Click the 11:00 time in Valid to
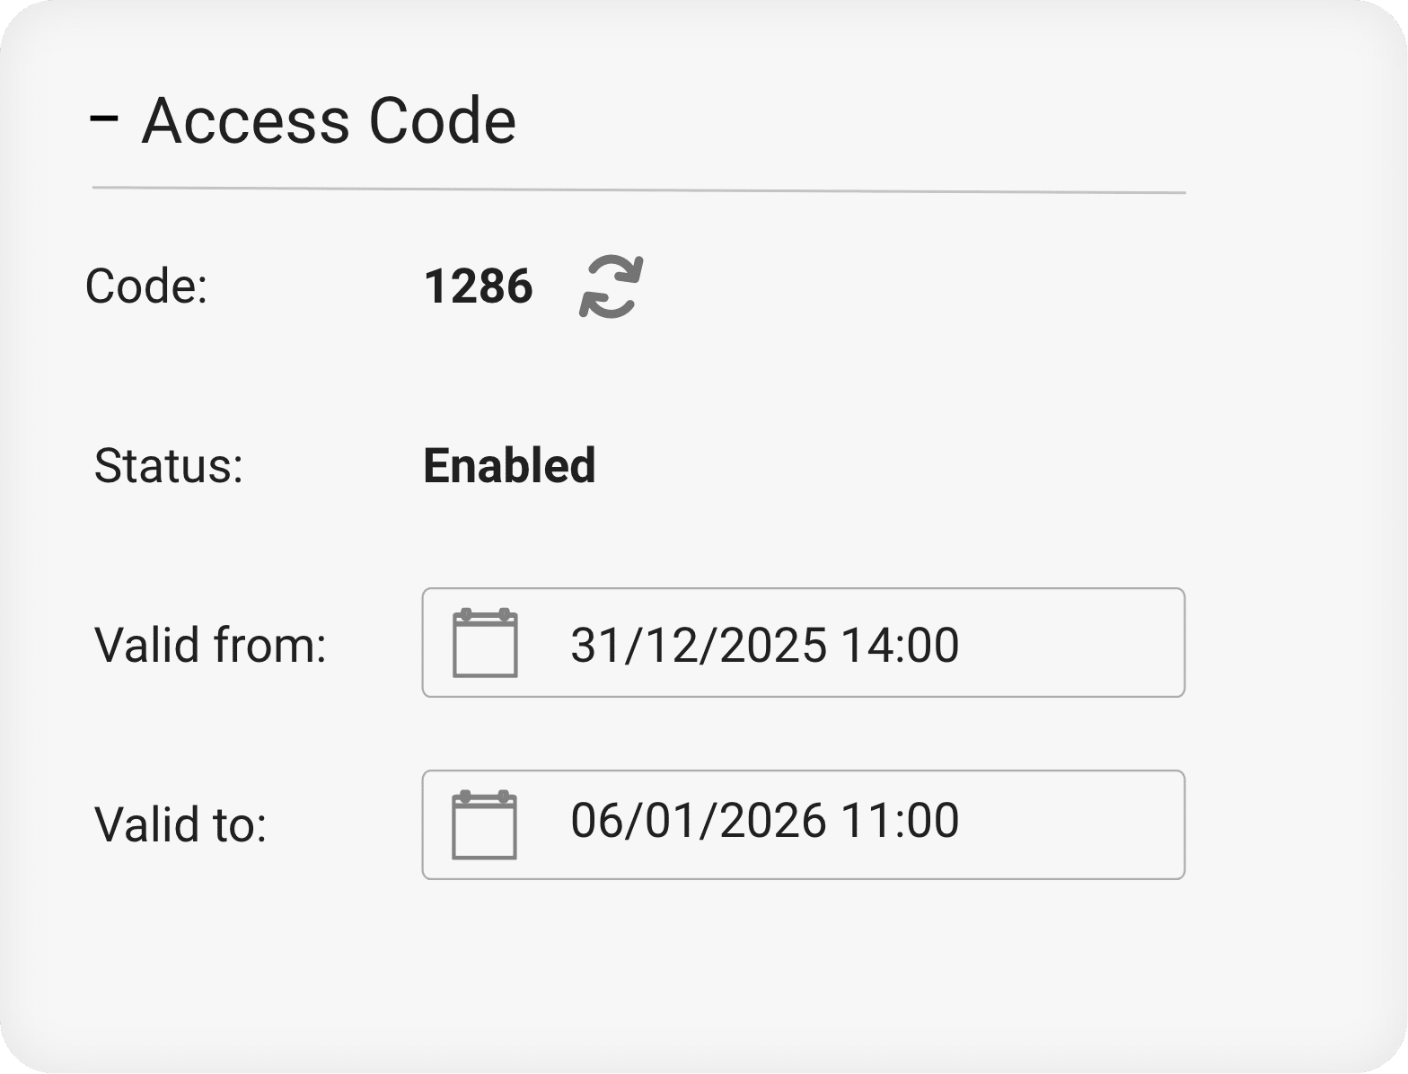The height and width of the screenshot is (1074, 1408). point(901,821)
